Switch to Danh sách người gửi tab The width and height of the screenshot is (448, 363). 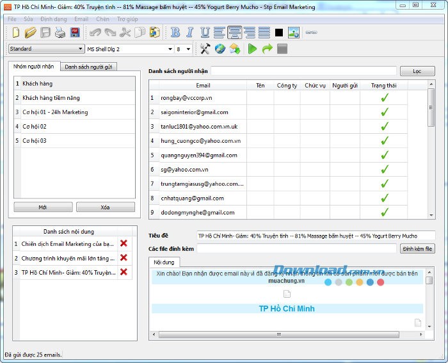[90, 67]
